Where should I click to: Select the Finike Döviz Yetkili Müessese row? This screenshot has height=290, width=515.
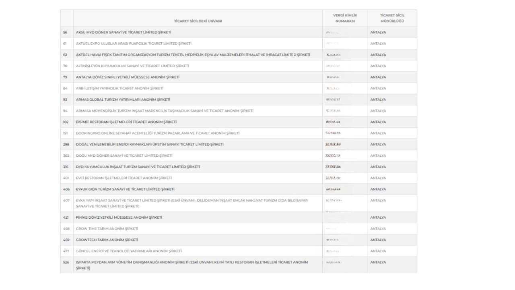(x=119, y=217)
